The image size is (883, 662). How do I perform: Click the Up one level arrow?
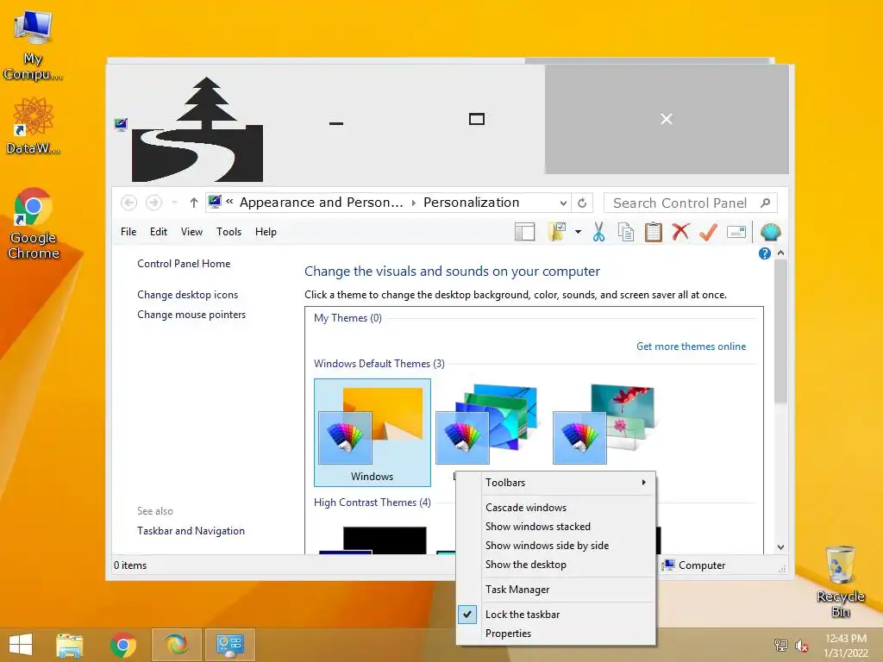click(194, 203)
